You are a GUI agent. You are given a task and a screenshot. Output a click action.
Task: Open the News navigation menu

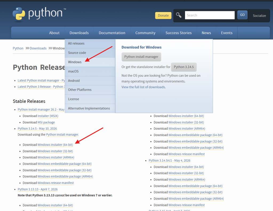point(206,33)
